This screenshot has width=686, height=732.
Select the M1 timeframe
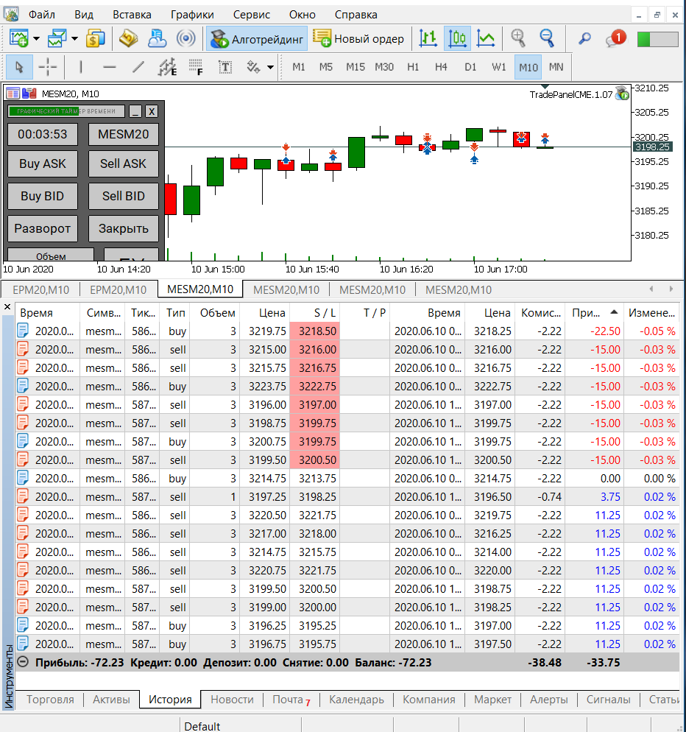coord(299,67)
